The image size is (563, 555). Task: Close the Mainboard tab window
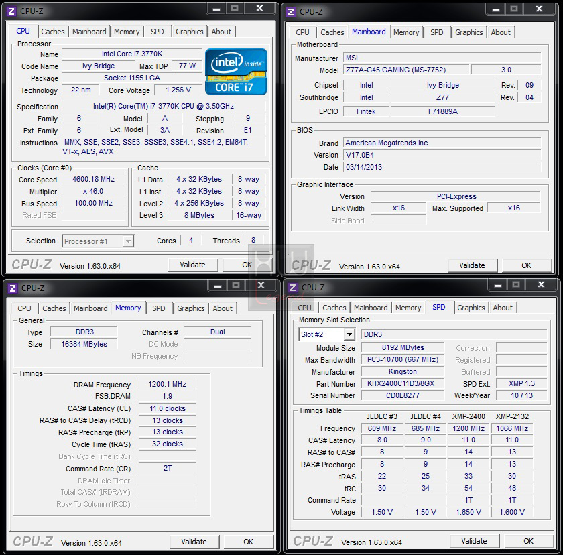(x=540, y=9)
